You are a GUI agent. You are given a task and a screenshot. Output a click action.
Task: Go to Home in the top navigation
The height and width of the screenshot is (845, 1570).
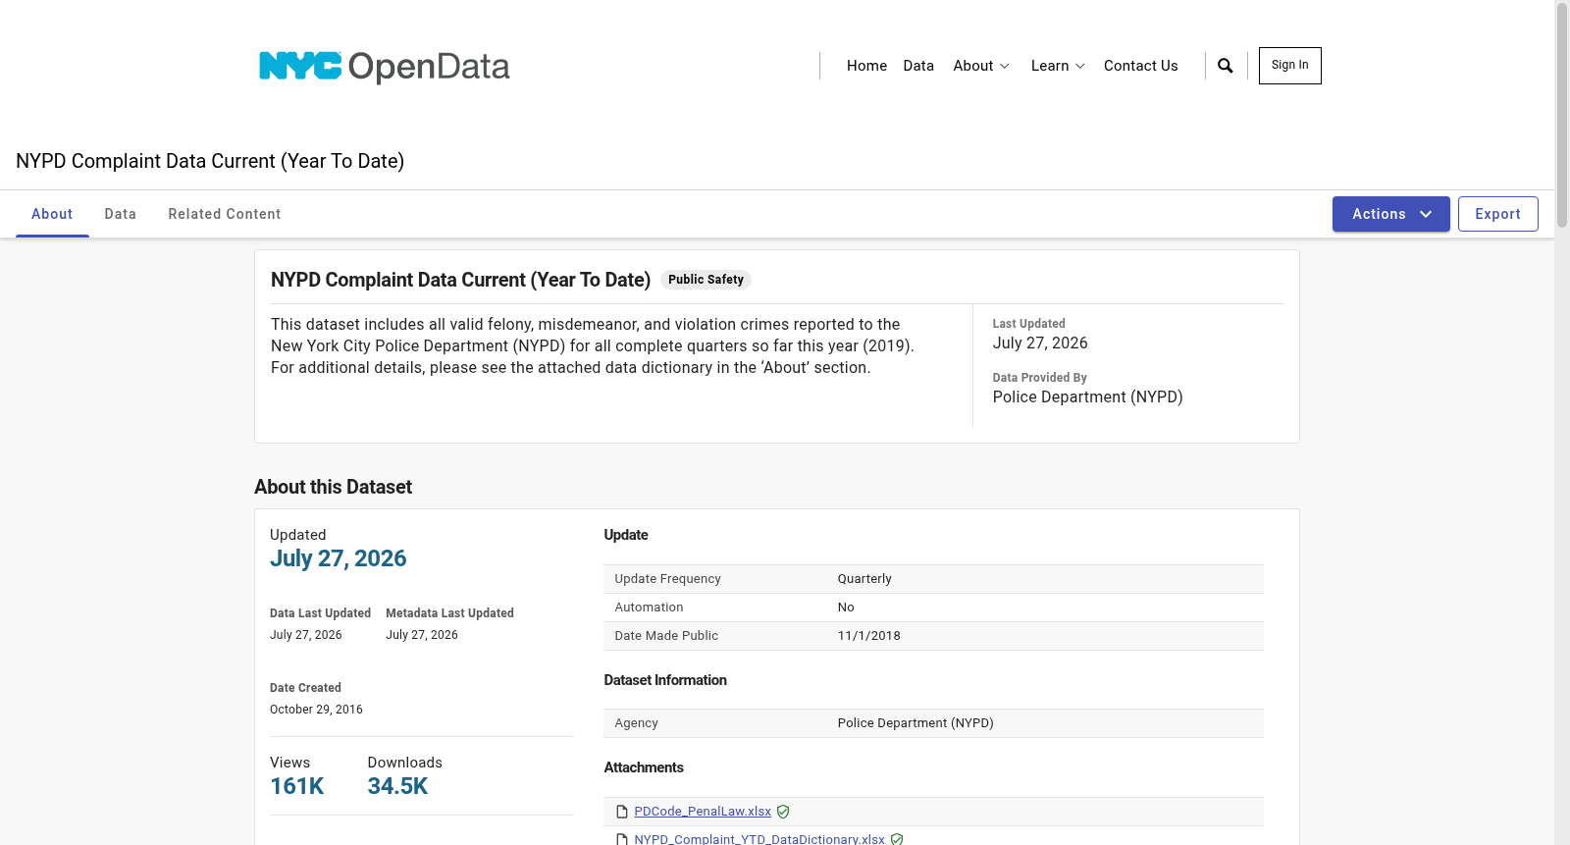pos(866,66)
